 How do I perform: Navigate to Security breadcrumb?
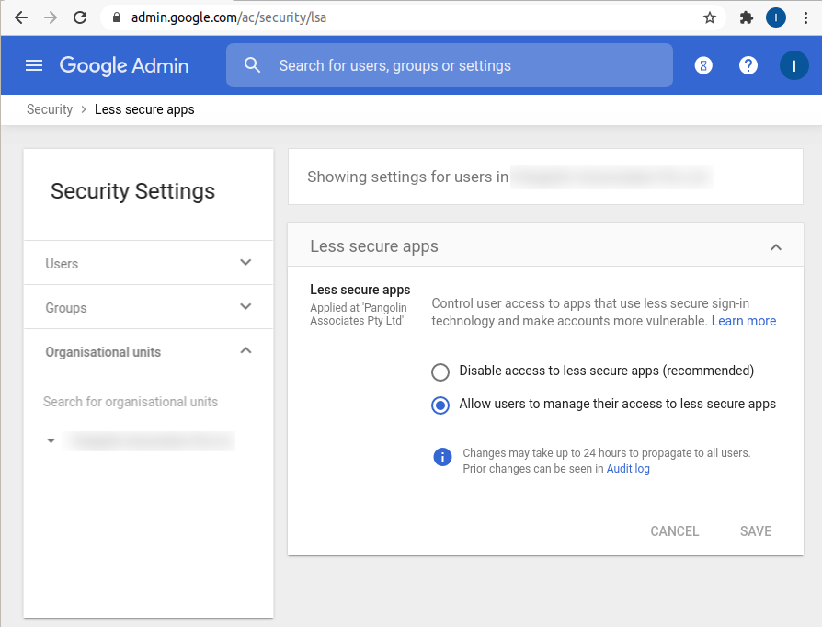pyautogui.click(x=50, y=109)
